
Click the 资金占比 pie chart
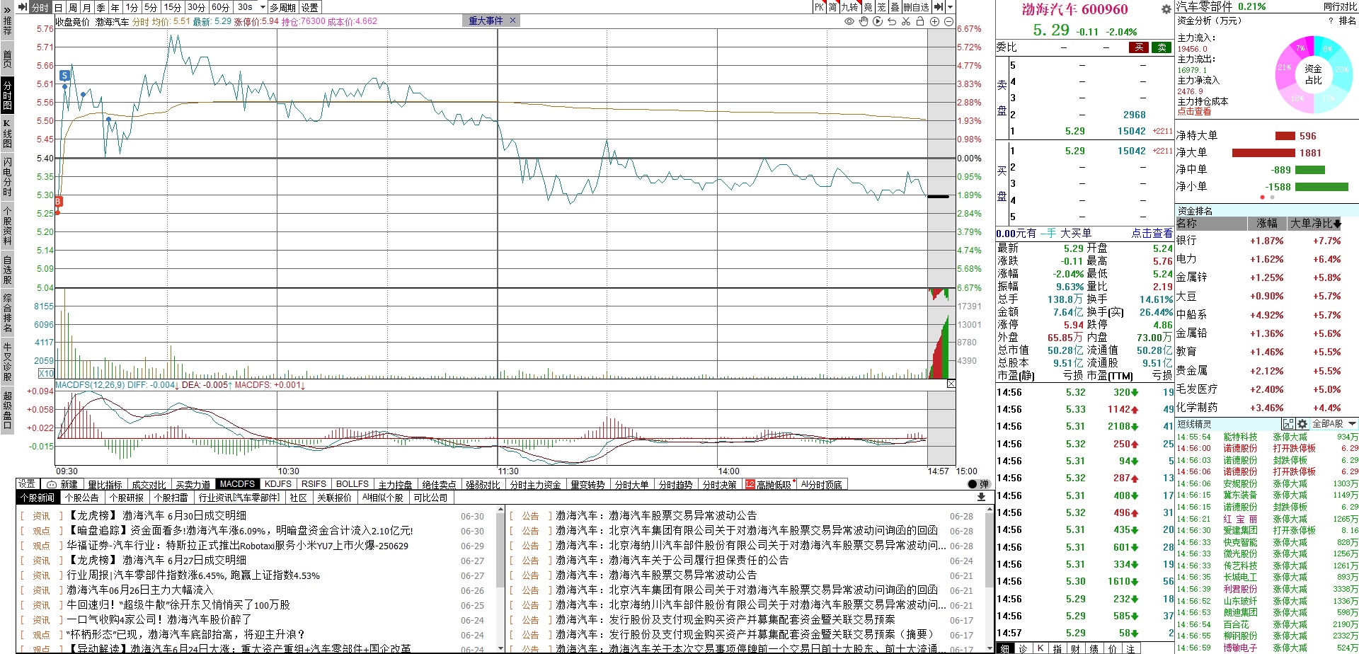click(x=1313, y=74)
